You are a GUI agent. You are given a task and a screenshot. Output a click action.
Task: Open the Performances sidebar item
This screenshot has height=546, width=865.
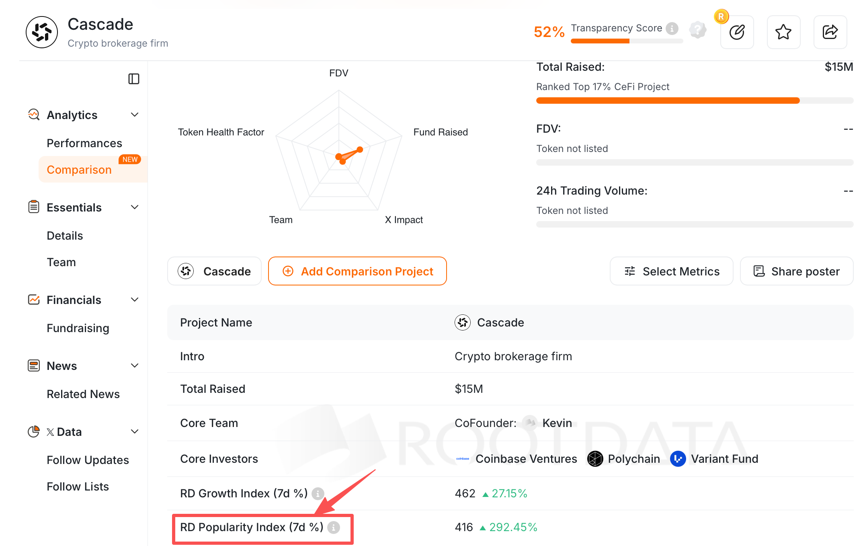tap(84, 143)
